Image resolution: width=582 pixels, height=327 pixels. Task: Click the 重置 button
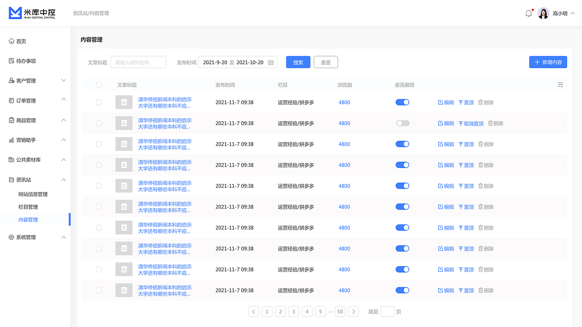point(326,62)
